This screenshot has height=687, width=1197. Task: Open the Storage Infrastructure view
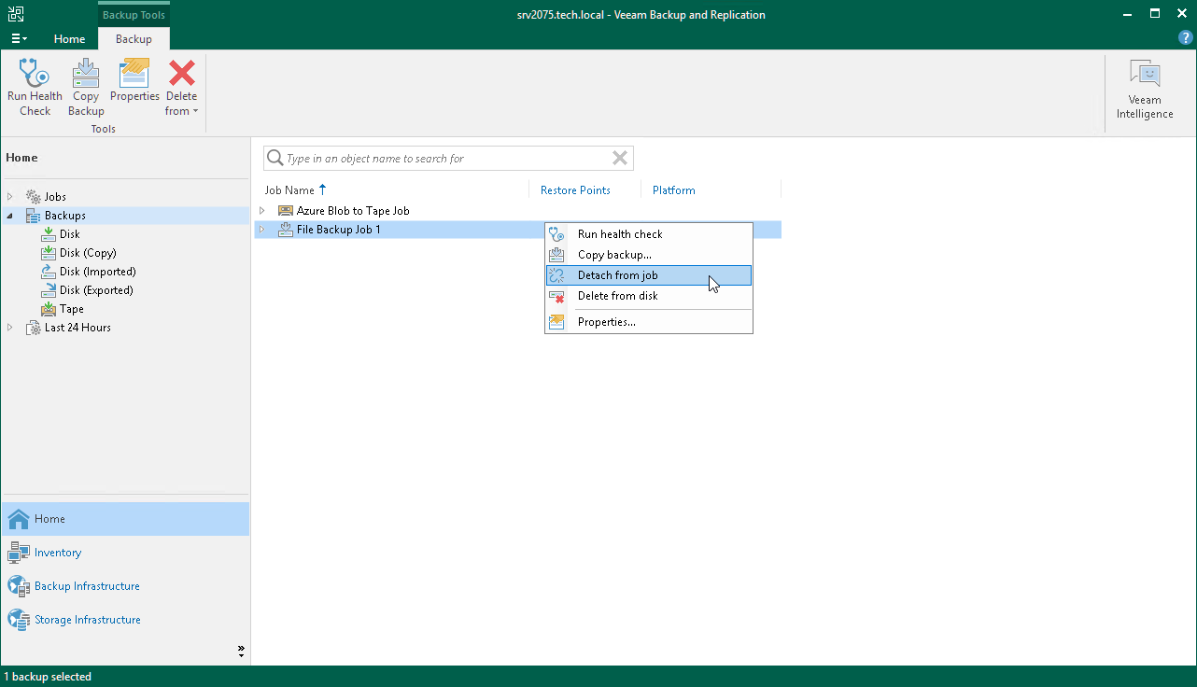87,619
